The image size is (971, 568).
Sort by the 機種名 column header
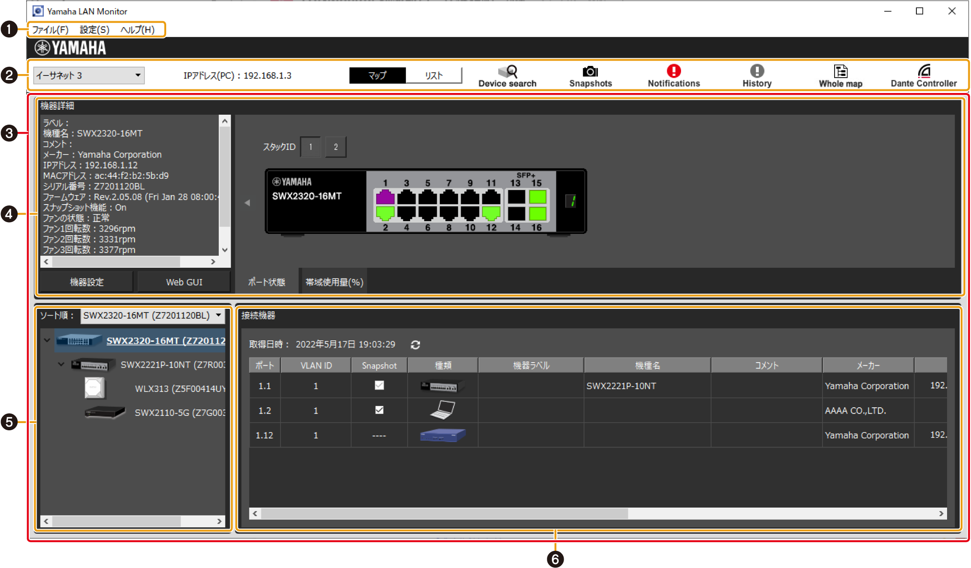coord(647,365)
